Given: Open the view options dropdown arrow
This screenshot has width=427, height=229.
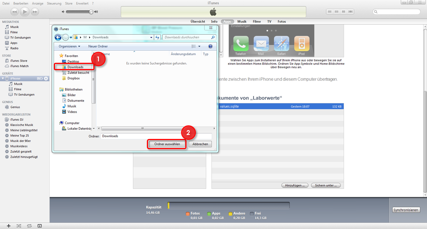Looking at the screenshot, I should [199, 46].
